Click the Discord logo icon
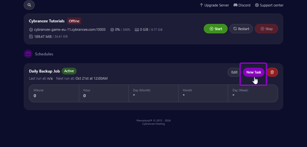307x147 pixels. (236, 5)
